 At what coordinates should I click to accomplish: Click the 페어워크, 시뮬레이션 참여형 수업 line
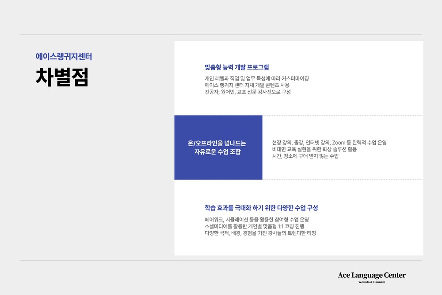point(256,219)
